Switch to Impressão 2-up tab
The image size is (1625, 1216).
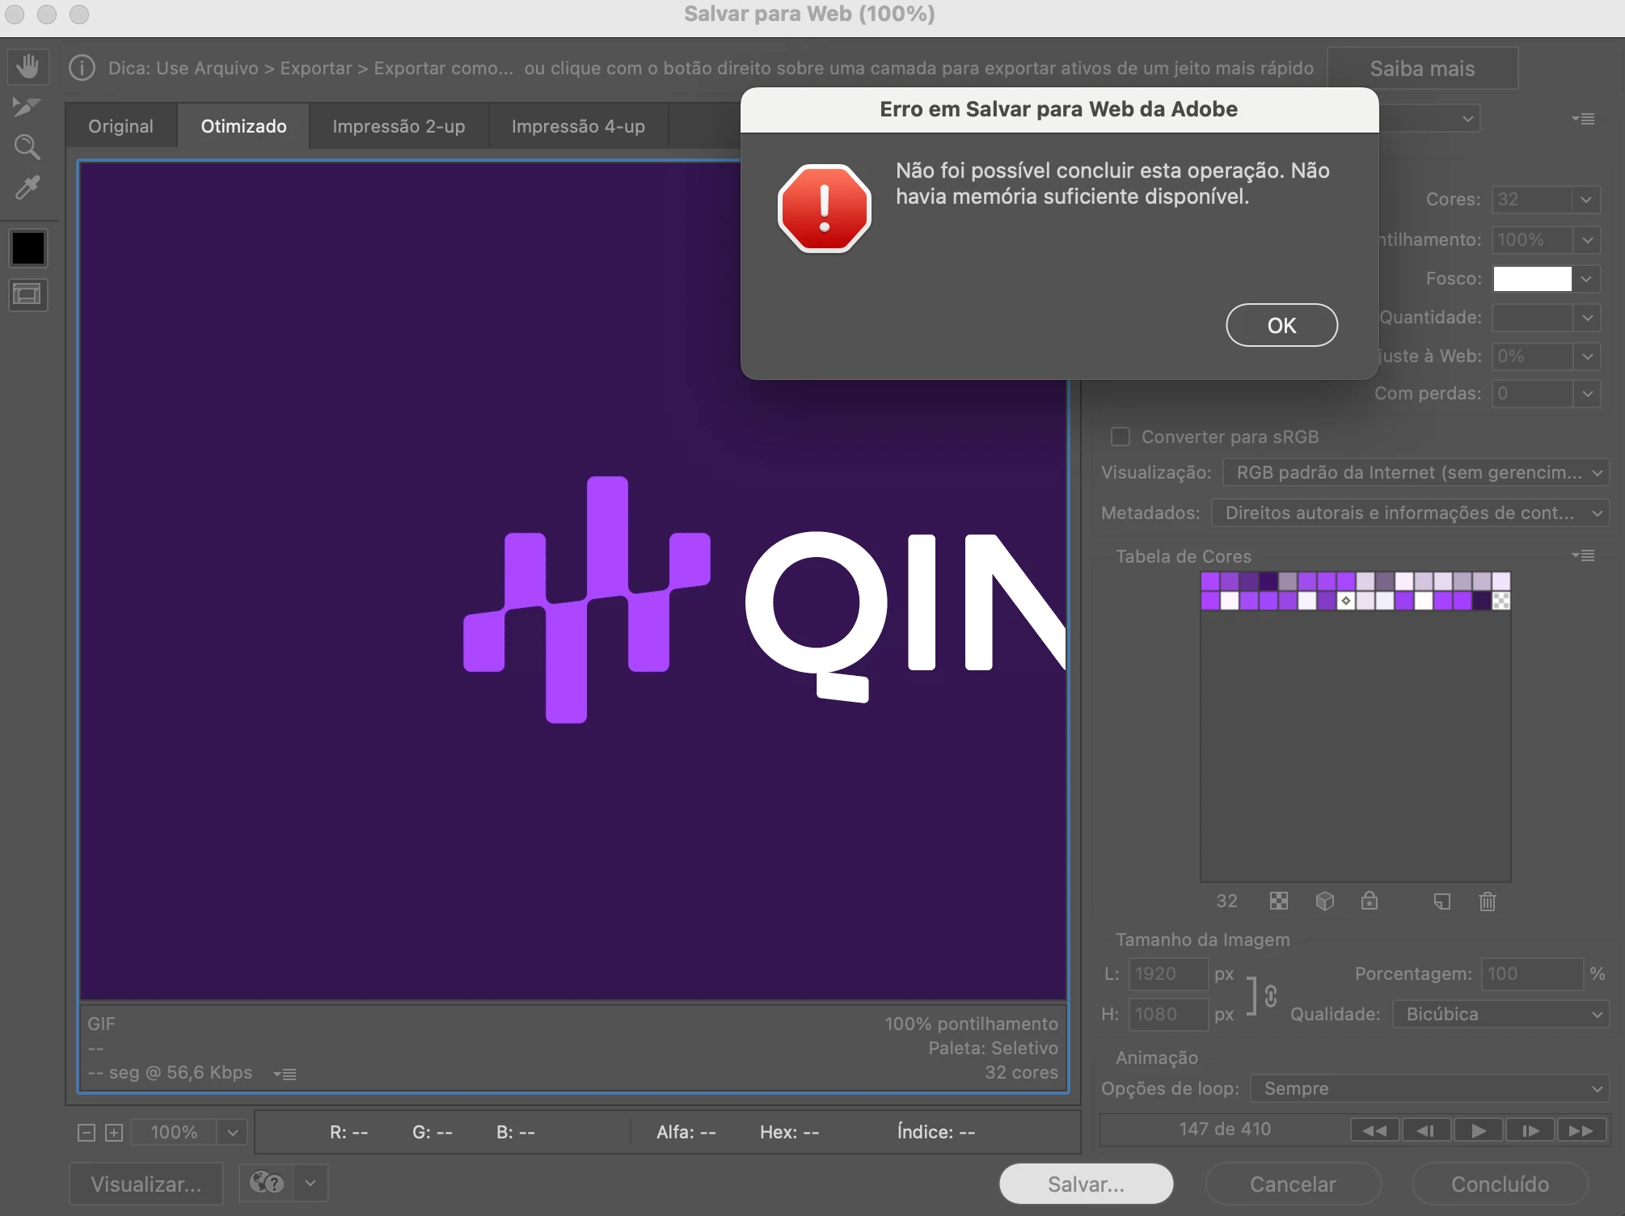[x=399, y=126]
